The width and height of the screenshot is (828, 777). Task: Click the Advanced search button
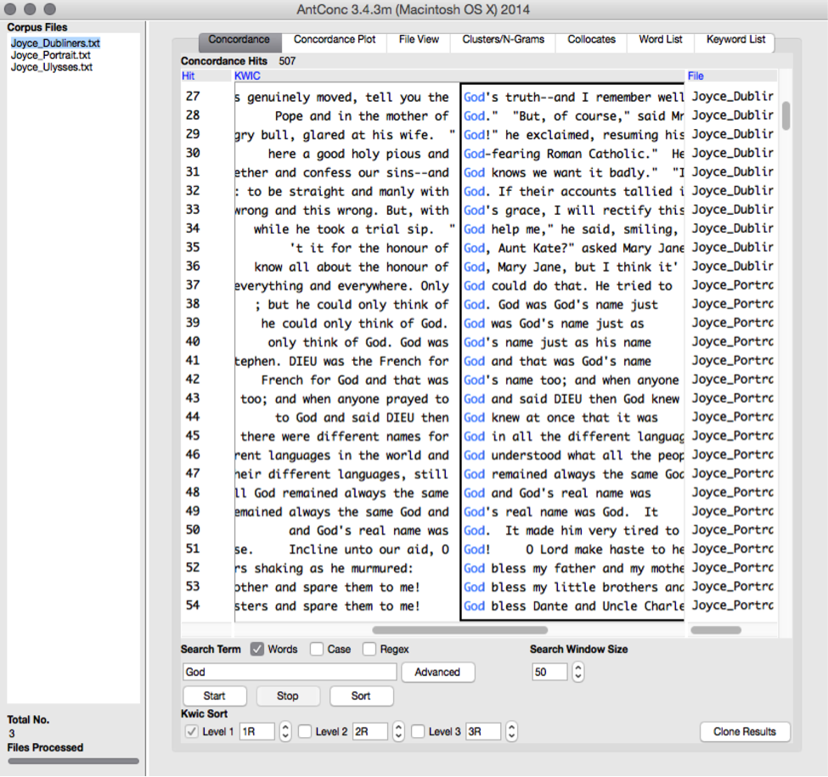tap(437, 672)
